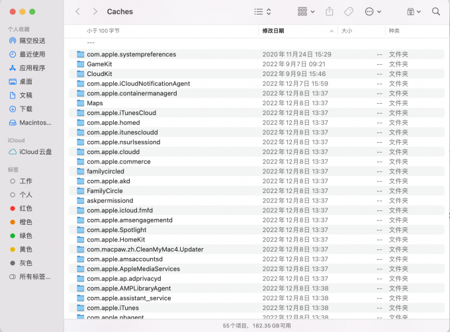Select the yellow 黄色 tag

(x=21, y=249)
